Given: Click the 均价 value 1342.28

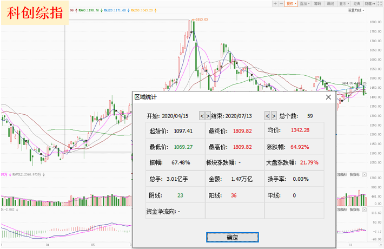Looking at the screenshot, I should click(300, 130).
